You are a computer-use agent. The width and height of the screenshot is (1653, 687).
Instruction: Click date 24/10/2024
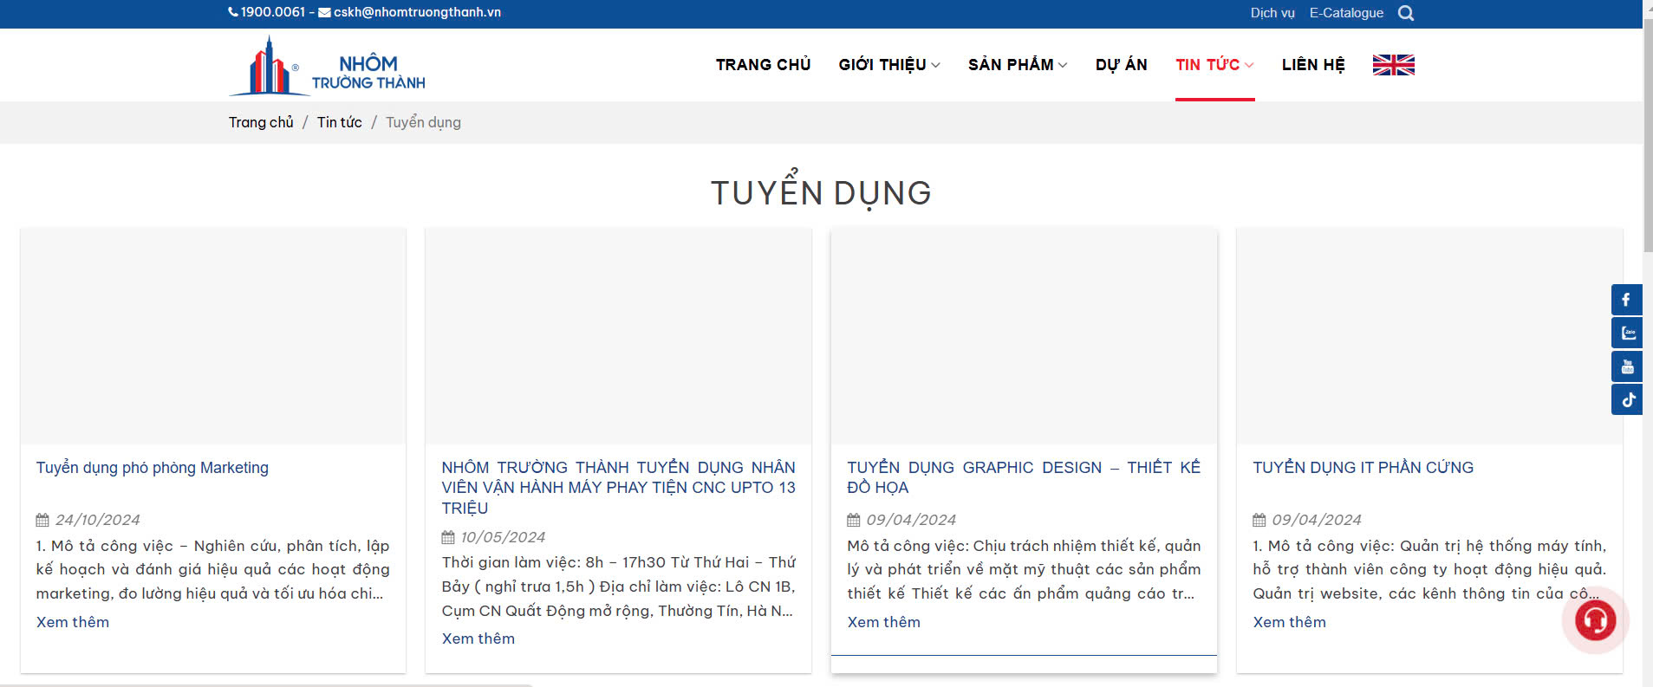(97, 520)
